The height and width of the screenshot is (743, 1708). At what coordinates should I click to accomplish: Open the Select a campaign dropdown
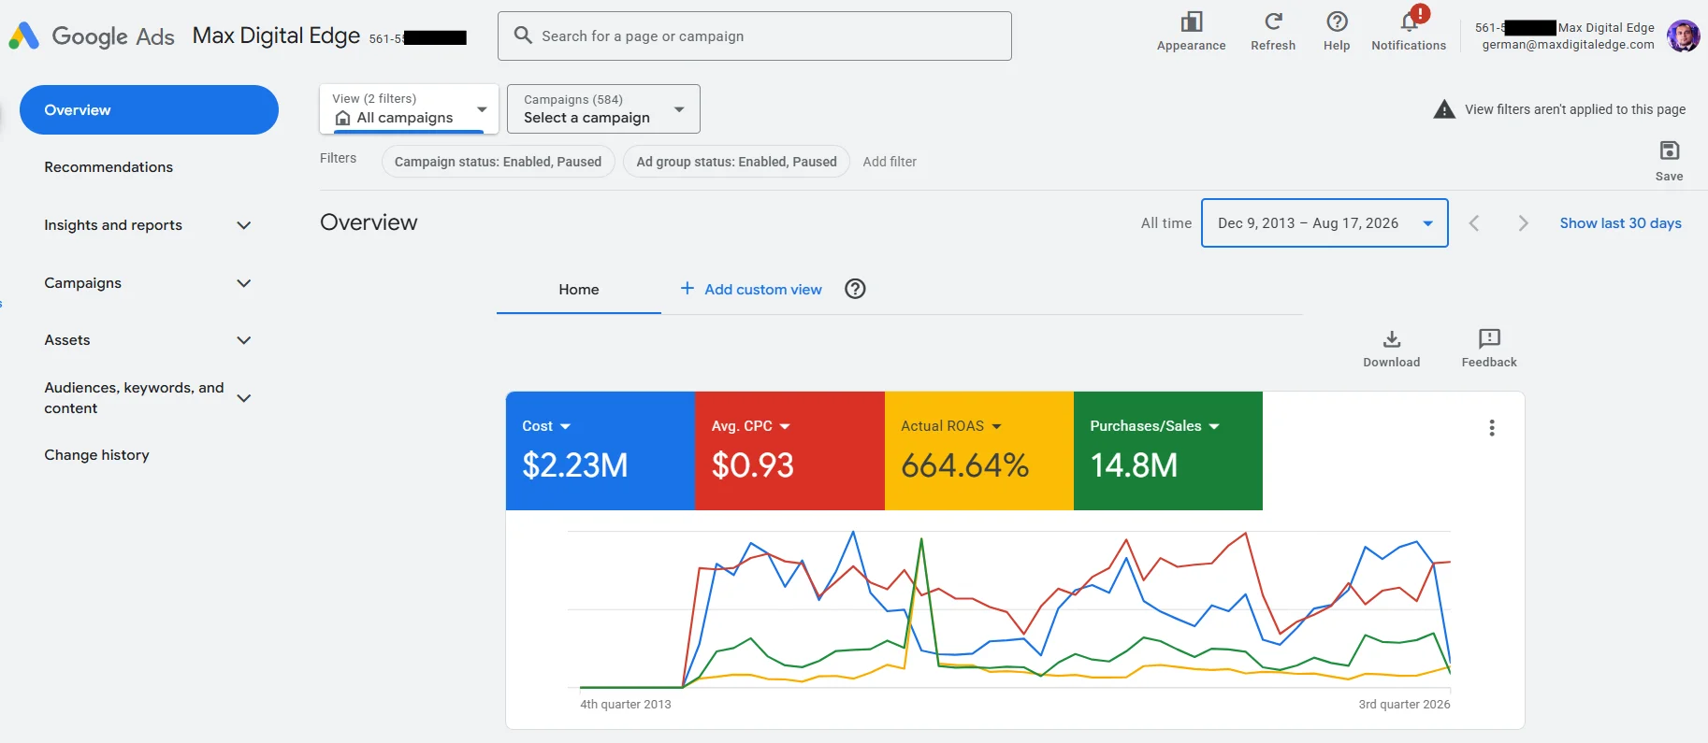603,109
